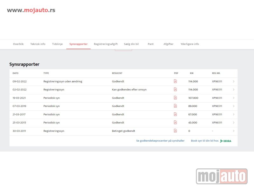The height and width of the screenshot is (191, 254).
Task: Click the PDF column header
Action: [176, 73]
